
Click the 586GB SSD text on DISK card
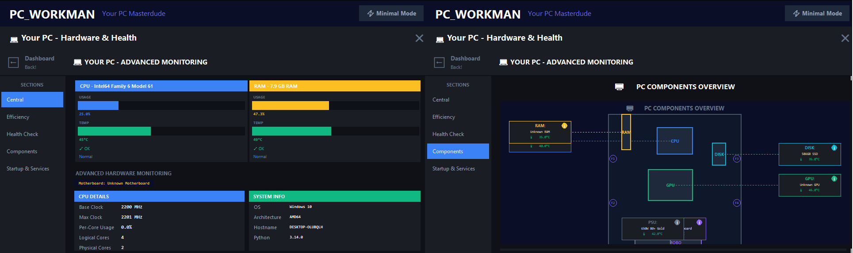pyautogui.click(x=810, y=154)
